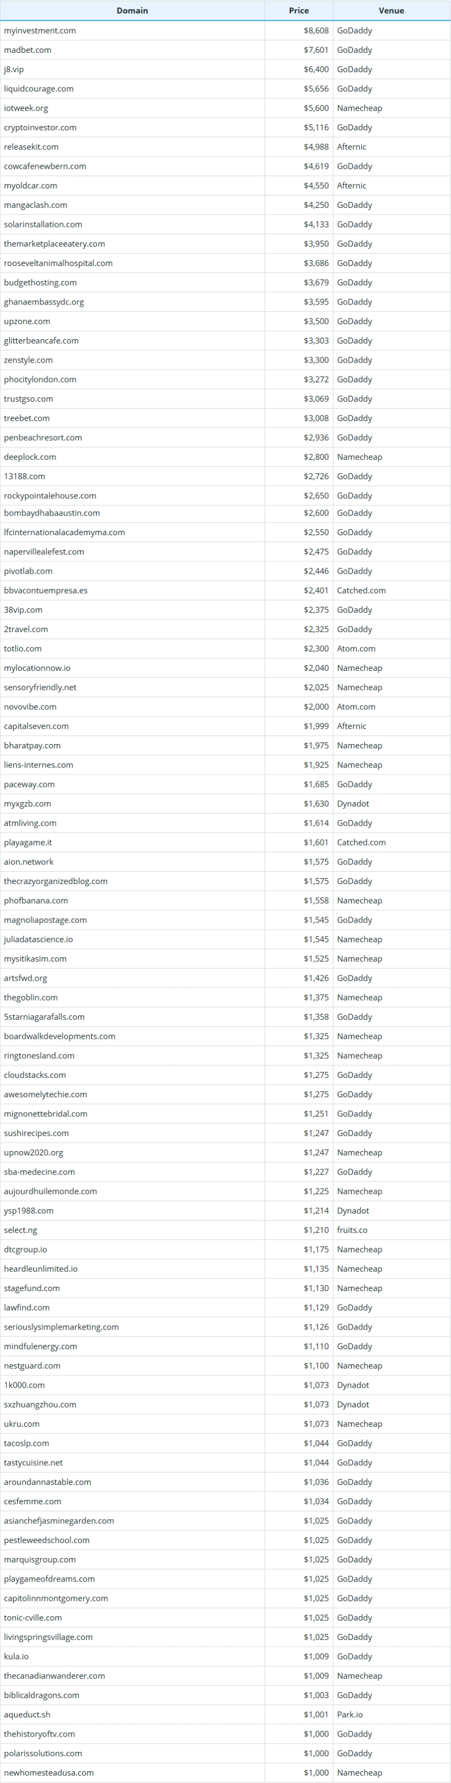Click the Park.io venue for aqueduct.sh
Image resolution: width=451 pixels, height=1783 pixels.
[x=350, y=1715]
